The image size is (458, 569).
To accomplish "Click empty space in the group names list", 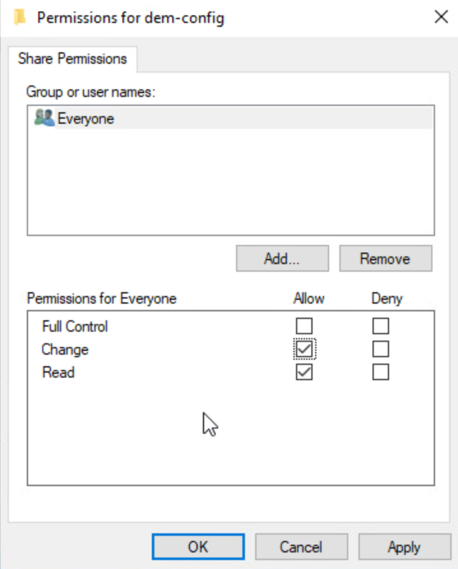I will [230, 185].
